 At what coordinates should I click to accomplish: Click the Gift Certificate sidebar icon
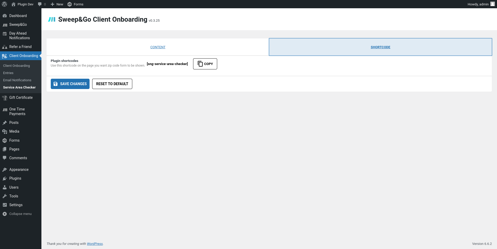(x=5, y=98)
